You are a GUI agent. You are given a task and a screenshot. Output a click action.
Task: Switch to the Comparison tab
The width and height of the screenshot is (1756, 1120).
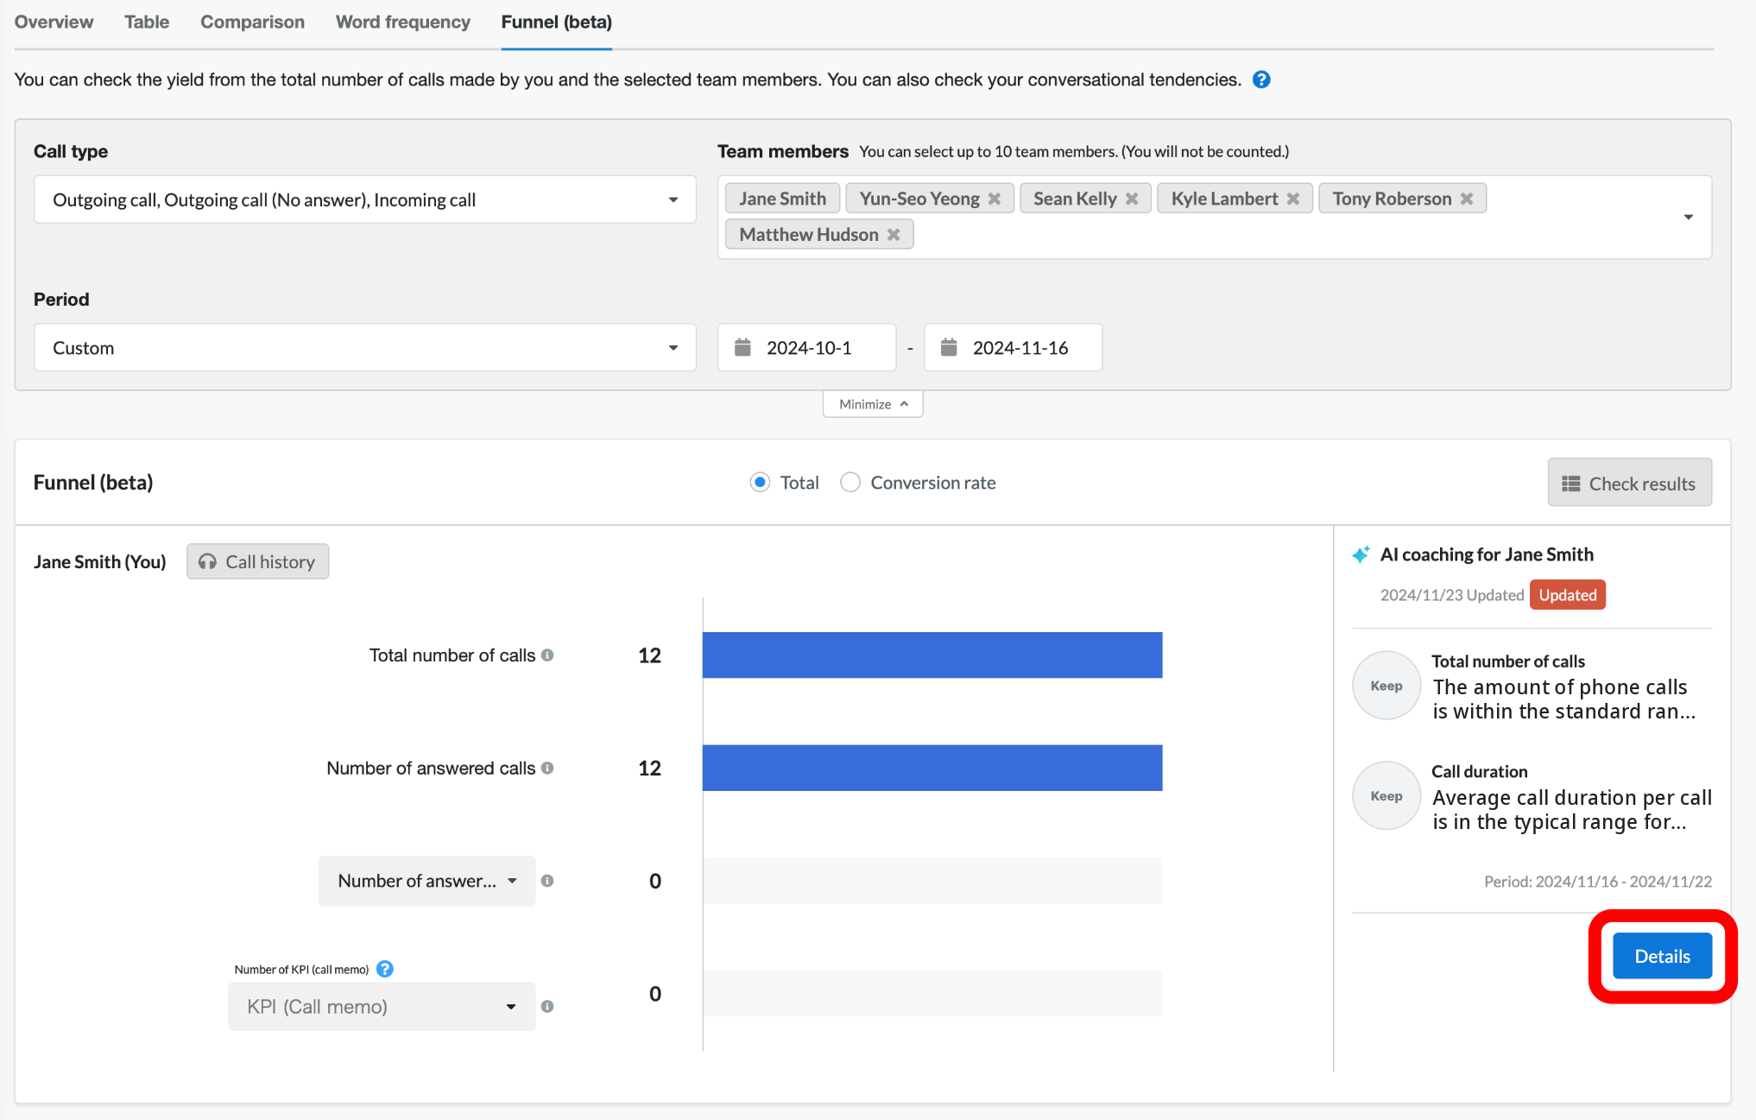pyautogui.click(x=252, y=22)
